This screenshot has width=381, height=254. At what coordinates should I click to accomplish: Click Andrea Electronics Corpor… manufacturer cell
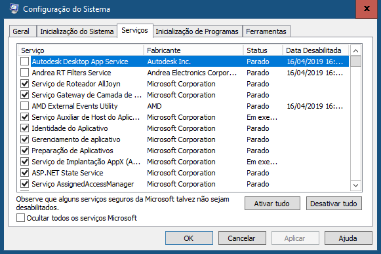192,73
